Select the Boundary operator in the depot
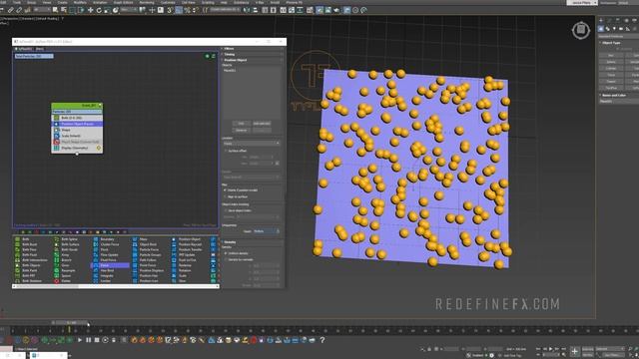The height and width of the screenshot is (359, 639). click(104, 239)
